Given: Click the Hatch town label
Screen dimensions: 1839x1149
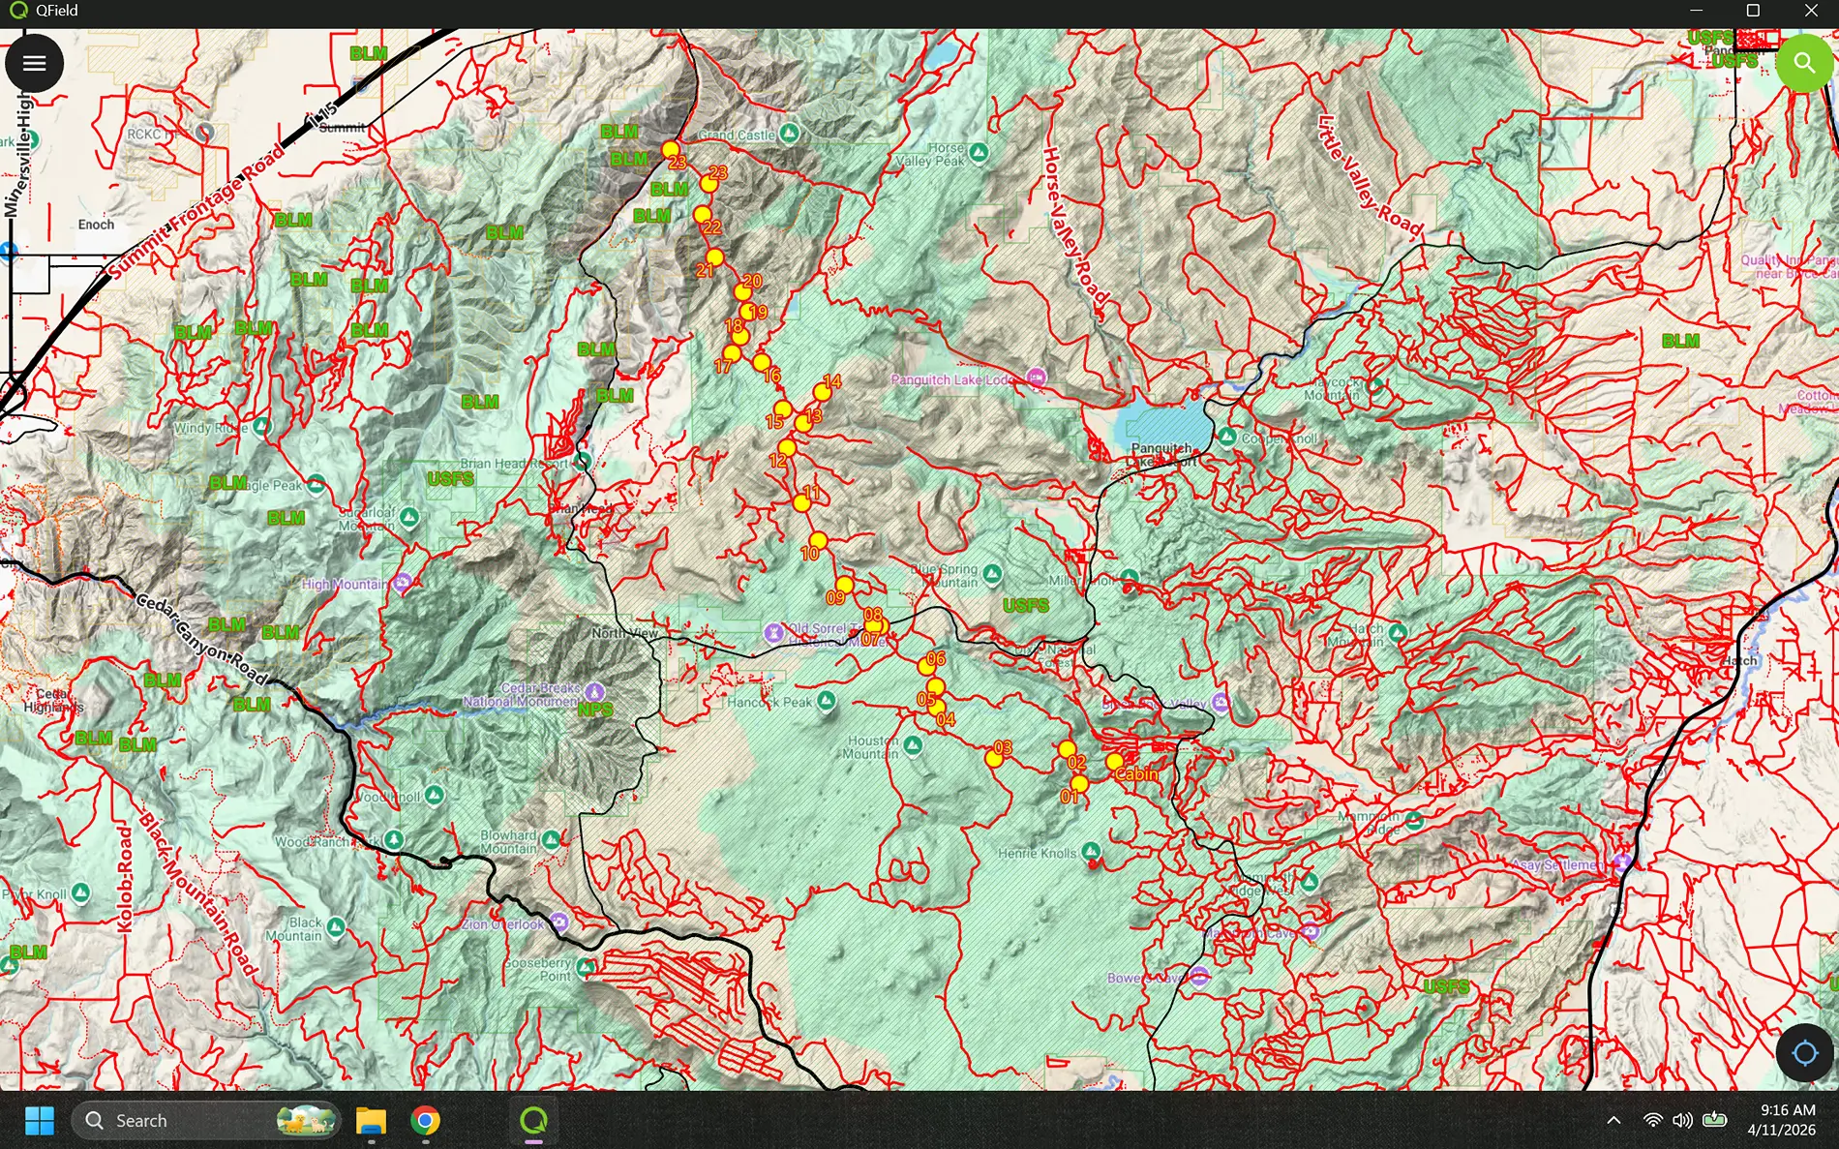Looking at the screenshot, I should pos(1740,661).
